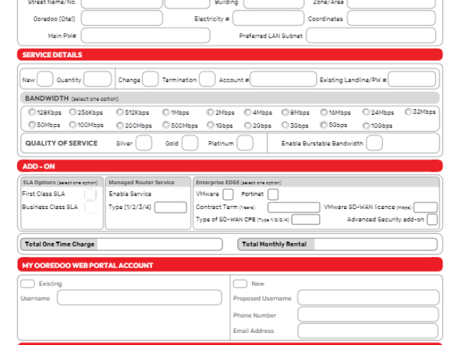Tick the First Class SLA checkbox
This screenshot has height=345, width=460.
[x=90, y=194]
